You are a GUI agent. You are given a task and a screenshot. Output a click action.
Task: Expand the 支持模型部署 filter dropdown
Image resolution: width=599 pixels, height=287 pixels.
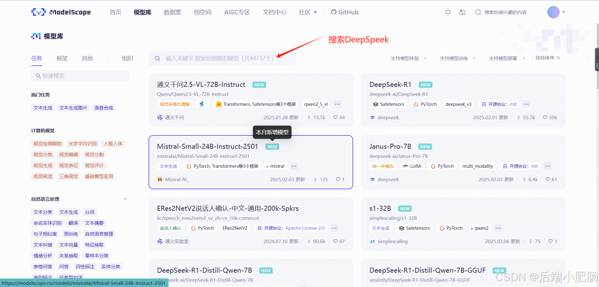pos(507,58)
